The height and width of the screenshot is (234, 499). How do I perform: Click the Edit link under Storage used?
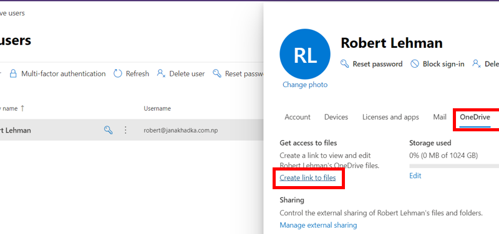pyautogui.click(x=415, y=175)
